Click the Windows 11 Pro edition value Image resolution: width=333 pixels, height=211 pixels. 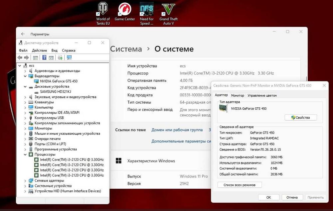pos(194,176)
